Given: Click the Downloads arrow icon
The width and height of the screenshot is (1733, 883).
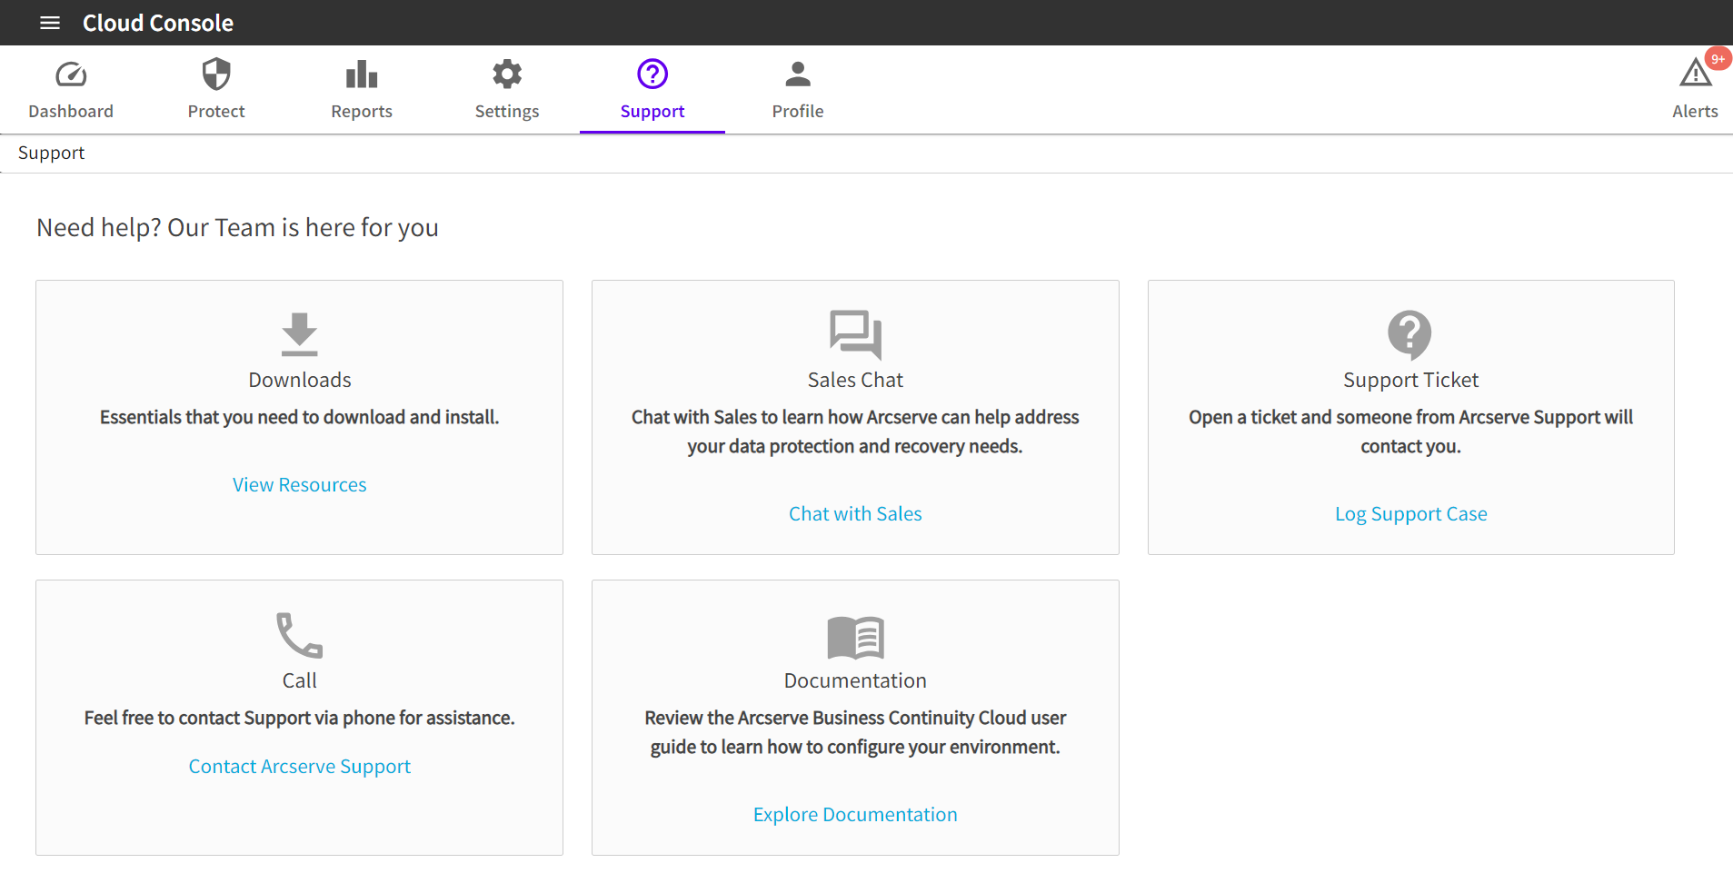Looking at the screenshot, I should point(299,334).
